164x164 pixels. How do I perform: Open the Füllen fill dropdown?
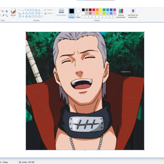coord(49,13)
